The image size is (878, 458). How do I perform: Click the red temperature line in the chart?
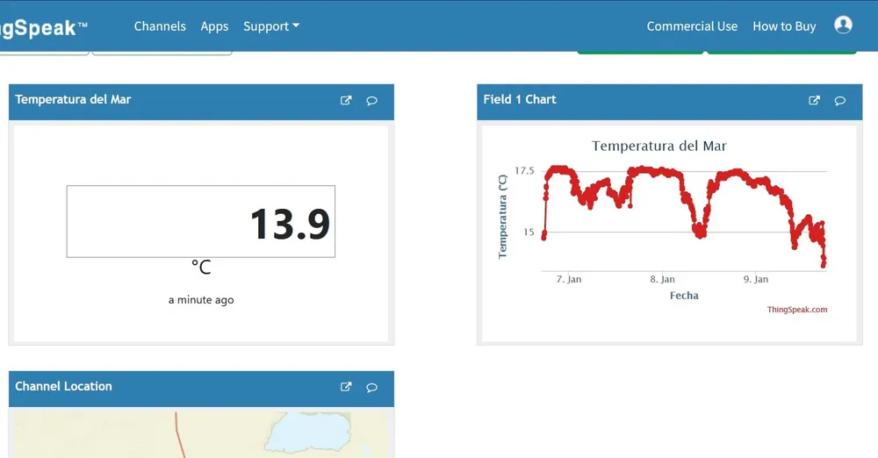tap(650, 172)
